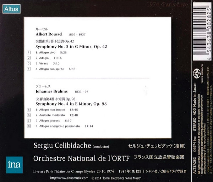Select the '1. Allegro vivo' track title
213x182 pixels.
(x=45, y=53)
